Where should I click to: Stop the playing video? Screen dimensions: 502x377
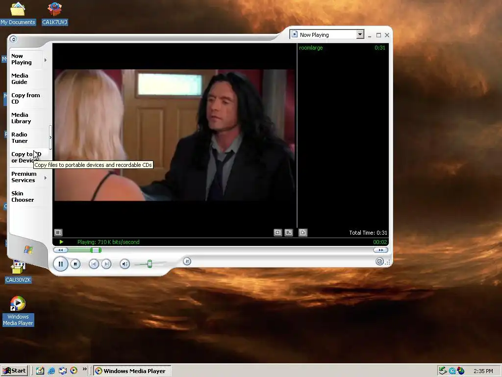pos(75,264)
